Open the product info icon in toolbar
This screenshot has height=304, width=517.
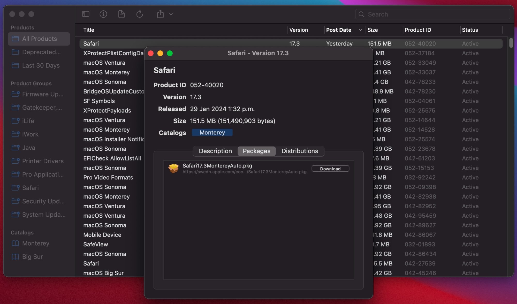coord(103,14)
